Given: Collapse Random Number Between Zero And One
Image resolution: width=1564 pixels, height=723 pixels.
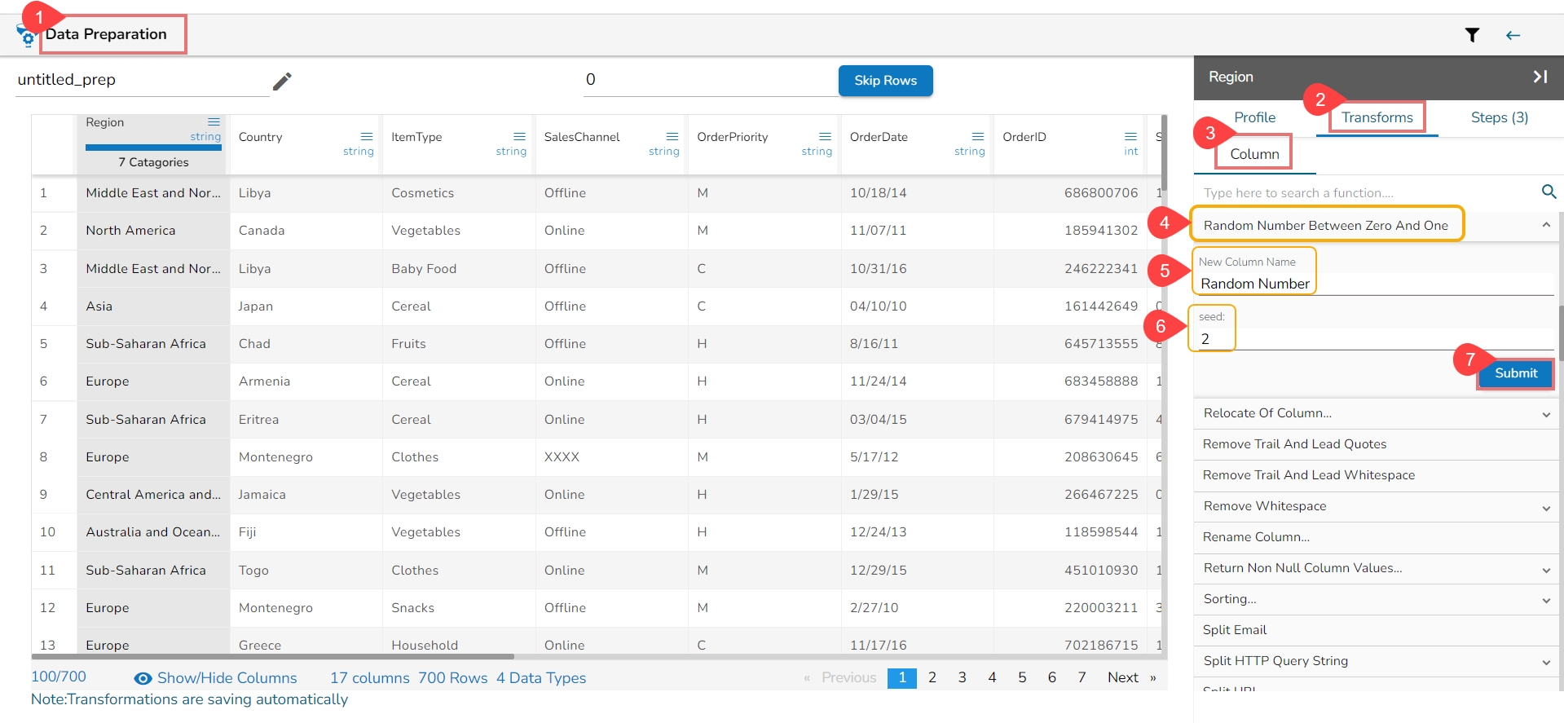Looking at the screenshot, I should (x=1545, y=225).
